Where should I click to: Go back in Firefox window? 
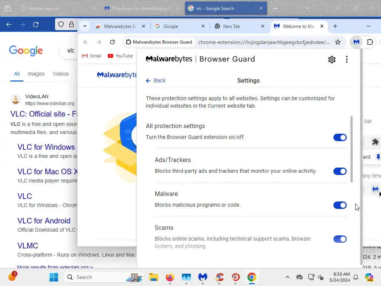pyautogui.click(x=9, y=24)
